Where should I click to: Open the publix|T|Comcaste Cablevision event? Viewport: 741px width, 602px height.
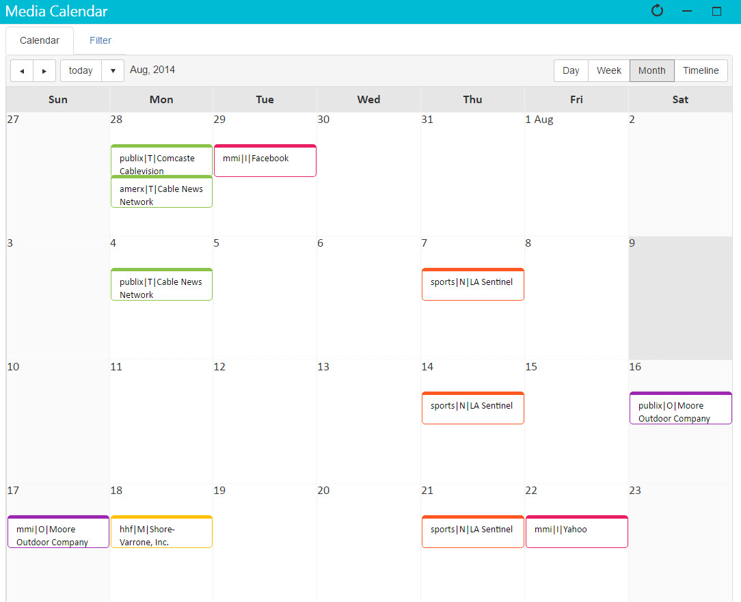coord(161,160)
